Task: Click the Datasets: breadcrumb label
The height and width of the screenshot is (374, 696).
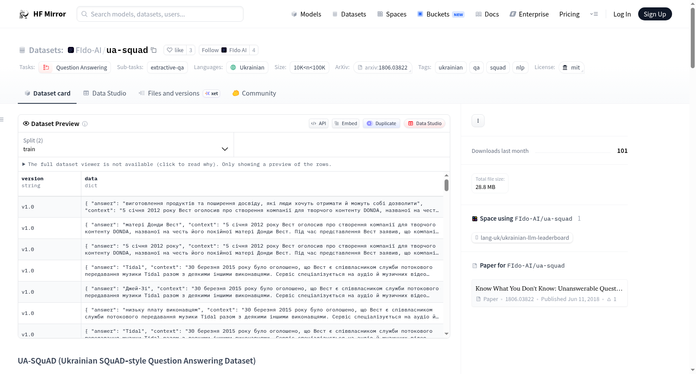Action: (46, 50)
